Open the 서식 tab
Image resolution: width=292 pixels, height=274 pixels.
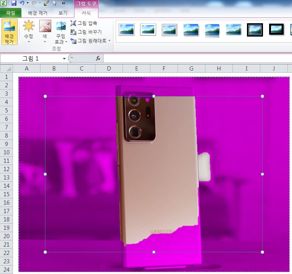[x=86, y=13]
